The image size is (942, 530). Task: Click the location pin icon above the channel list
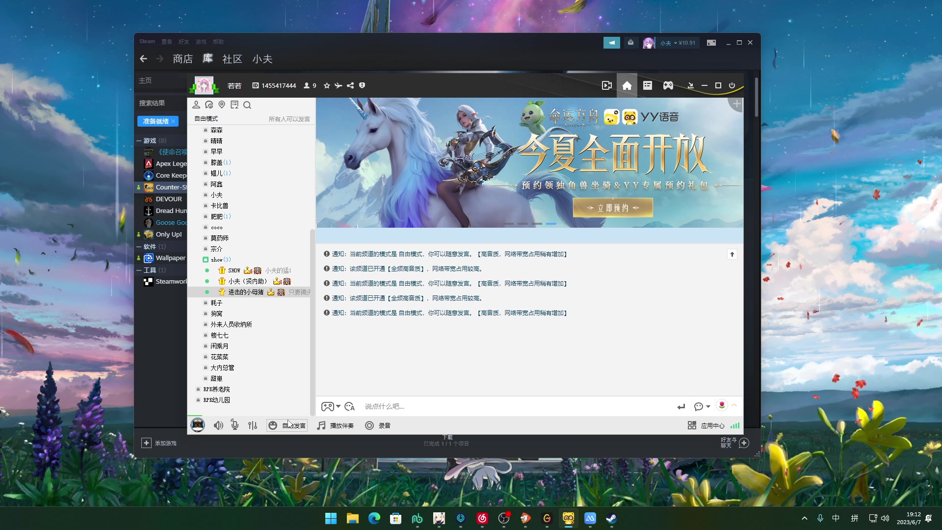pos(222,105)
